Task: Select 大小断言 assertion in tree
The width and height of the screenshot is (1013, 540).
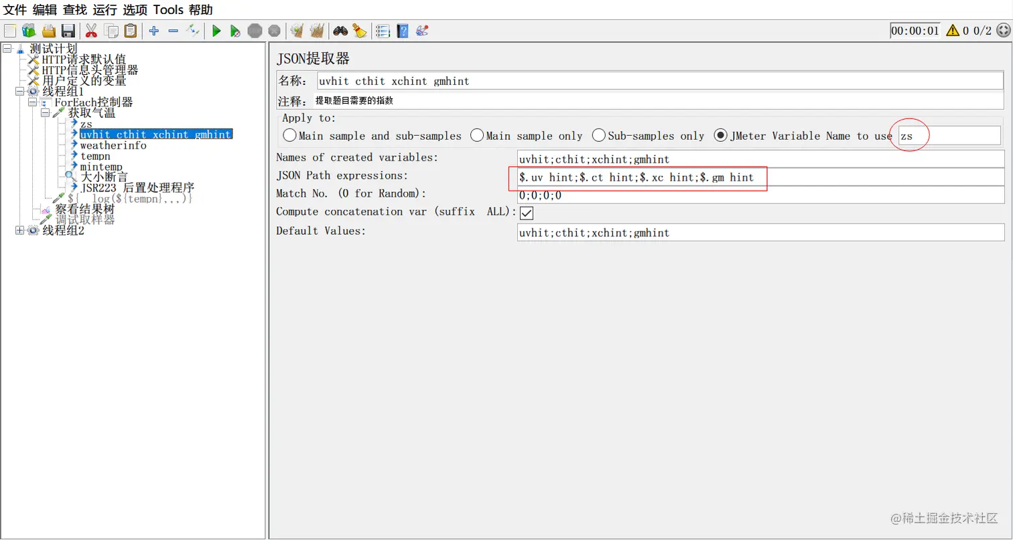Action: point(104,177)
